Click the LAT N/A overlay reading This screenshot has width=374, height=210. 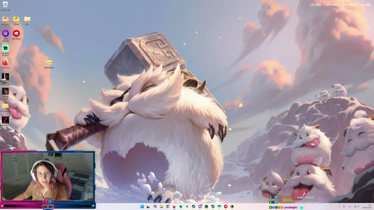coord(365,5)
